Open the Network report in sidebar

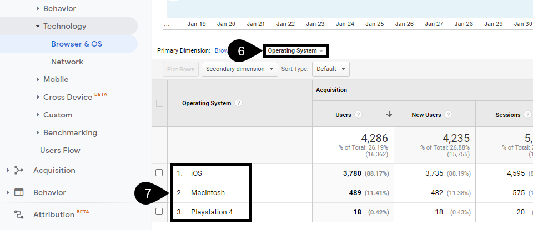67,62
